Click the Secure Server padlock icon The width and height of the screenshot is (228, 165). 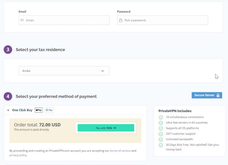click(x=218, y=95)
